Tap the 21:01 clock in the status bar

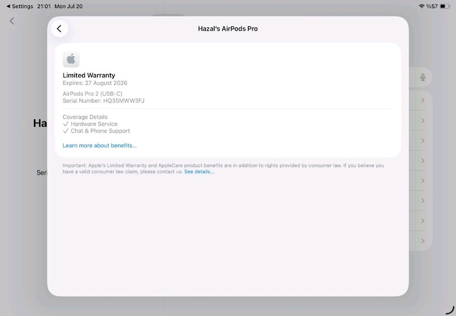pos(44,6)
